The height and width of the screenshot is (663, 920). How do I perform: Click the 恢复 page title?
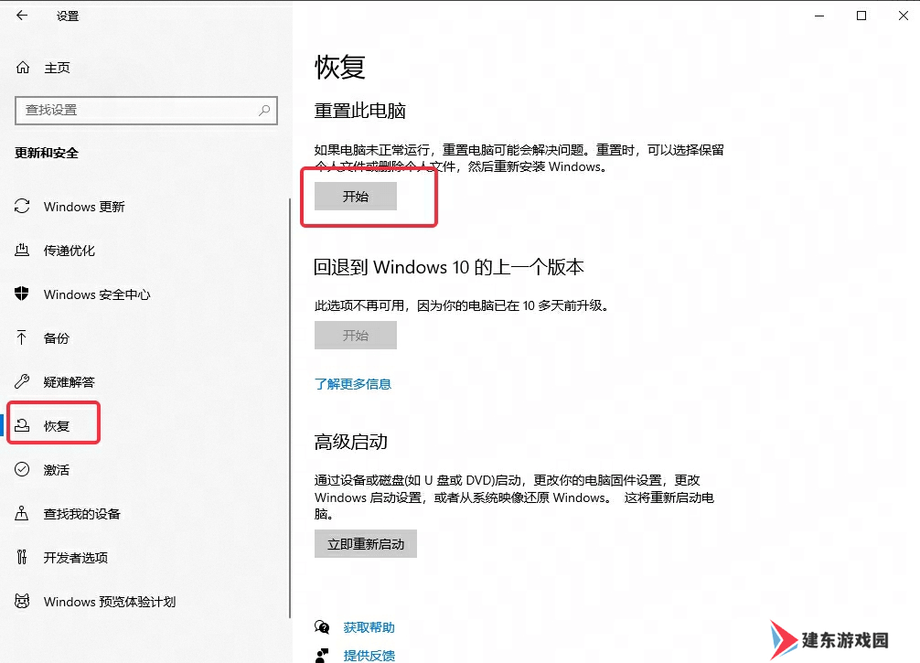(340, 66)
